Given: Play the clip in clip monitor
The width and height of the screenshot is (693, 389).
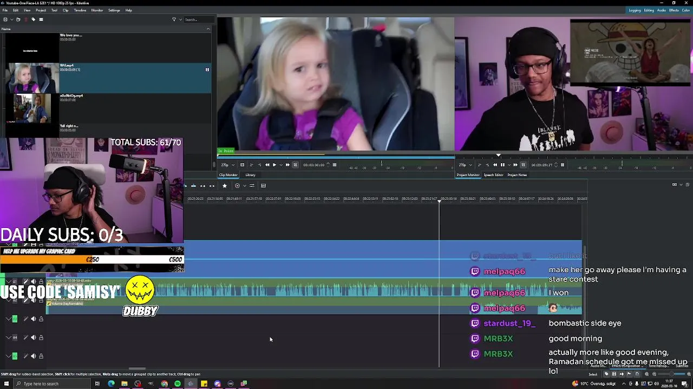Looking at the screenshot, I should click(x=274, y=165).
